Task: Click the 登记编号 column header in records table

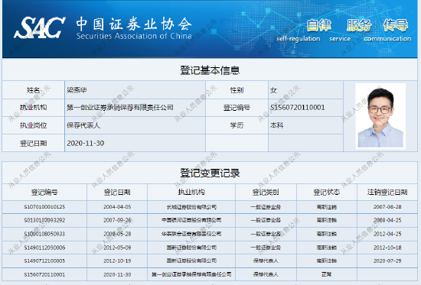Action: (x=44, y=193)
